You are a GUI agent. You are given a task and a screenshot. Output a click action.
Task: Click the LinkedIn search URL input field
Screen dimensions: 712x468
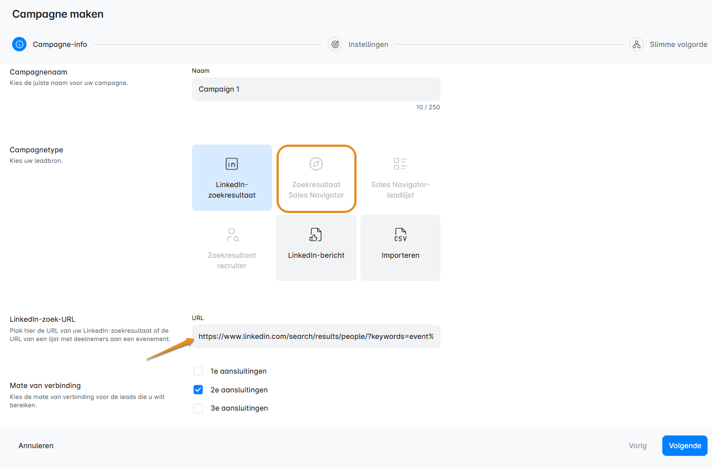[316, 337]
